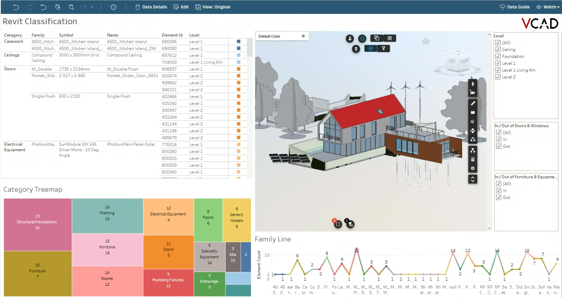This screenshot has width=562, height=298.
Task: Click the first-person walk icon in viewer
Action: 472,84
